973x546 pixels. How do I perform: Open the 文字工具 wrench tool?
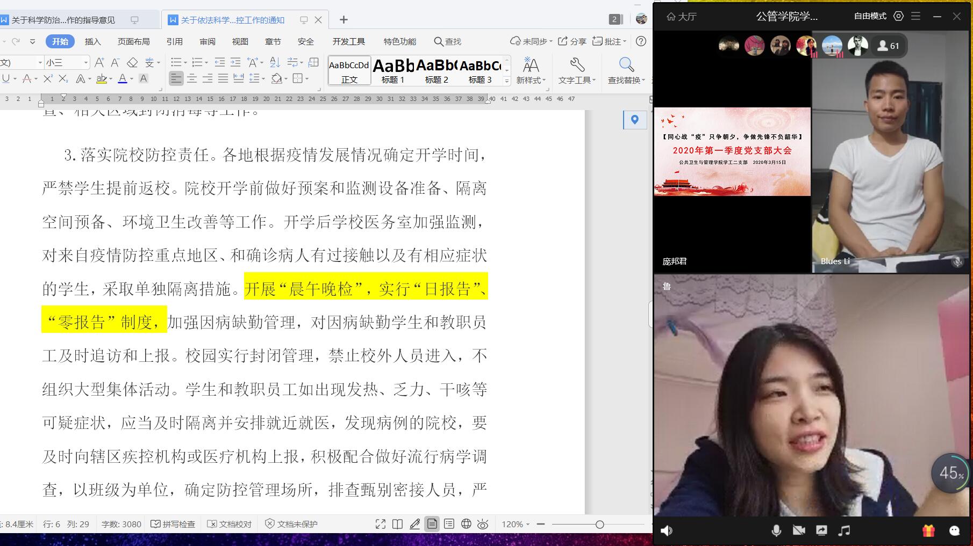coord(577,65)
